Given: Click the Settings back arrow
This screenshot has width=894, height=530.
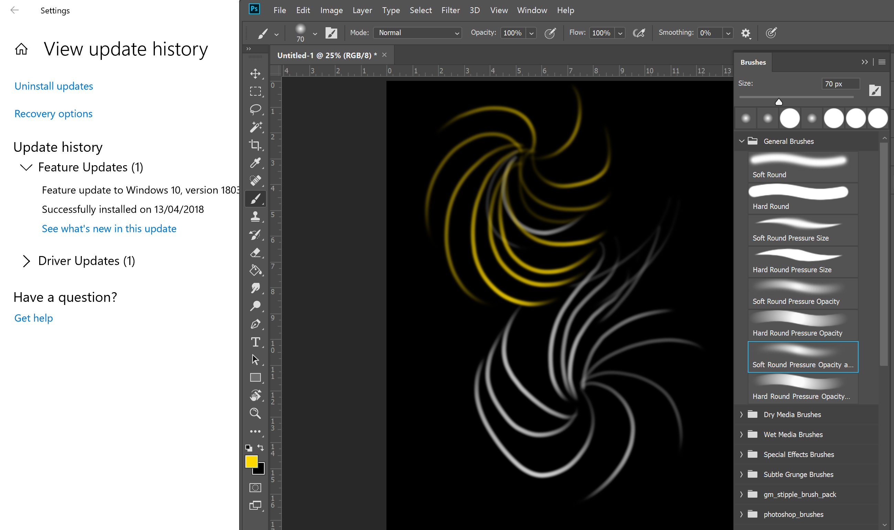Looking at the screenshot, I should tap(15, 10).
